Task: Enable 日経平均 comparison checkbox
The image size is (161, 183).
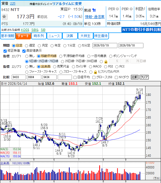Action: [x=75, y=77]
